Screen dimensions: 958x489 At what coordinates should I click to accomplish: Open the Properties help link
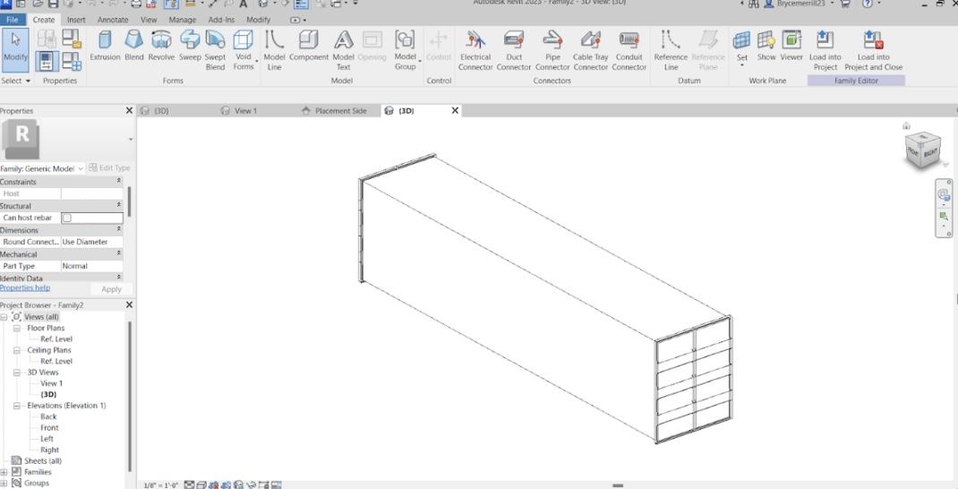point(25,287)
